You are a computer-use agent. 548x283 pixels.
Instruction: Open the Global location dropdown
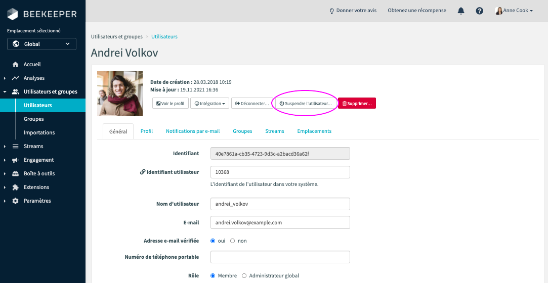point(42,44)
